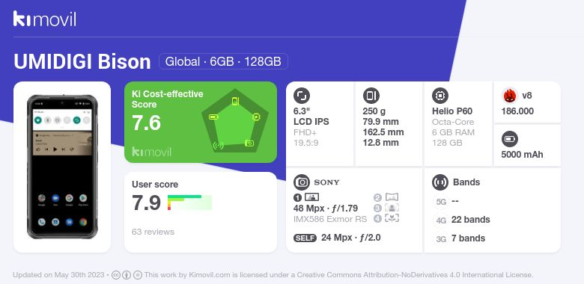
Task: Click the UMIDIGI Bison title
Action: (x=82, y=62)
